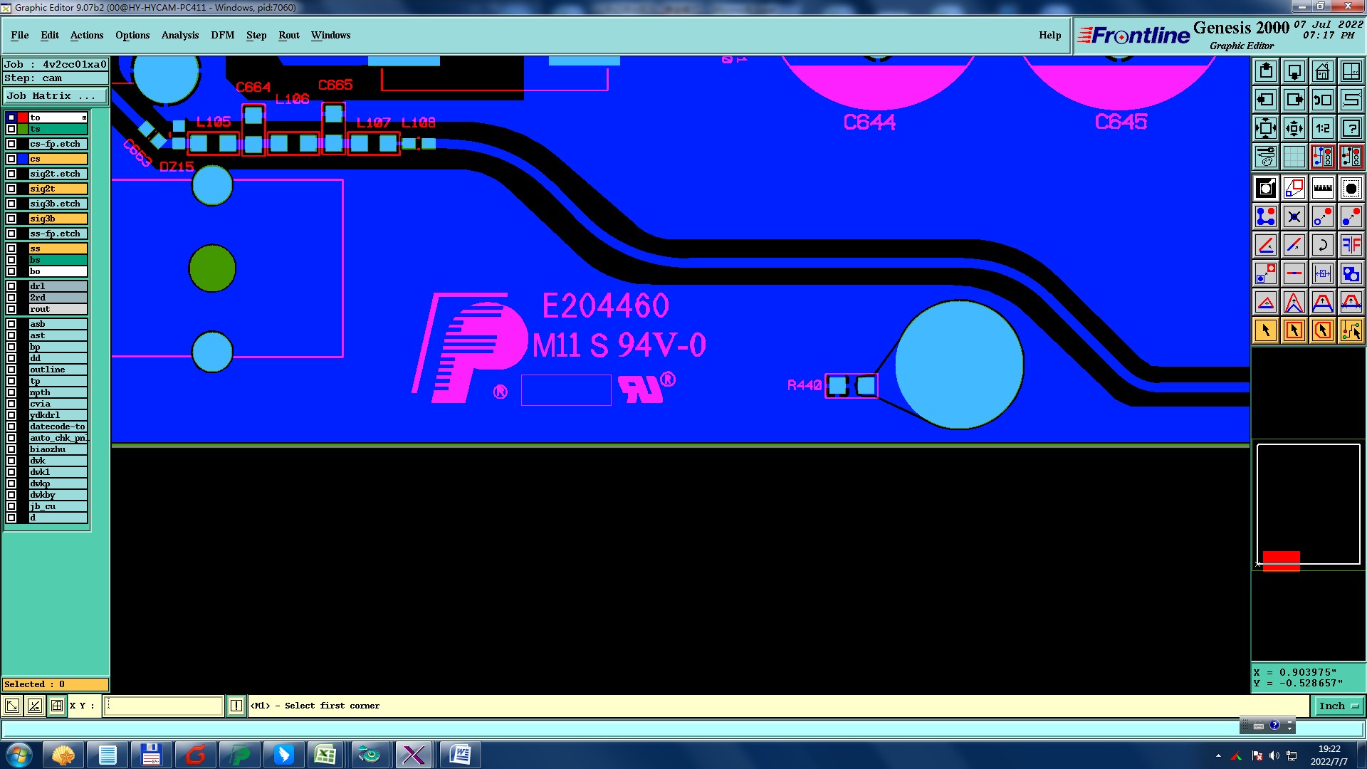
Task: Click the question mark help icon
Action: click(x=1351, y=128)
